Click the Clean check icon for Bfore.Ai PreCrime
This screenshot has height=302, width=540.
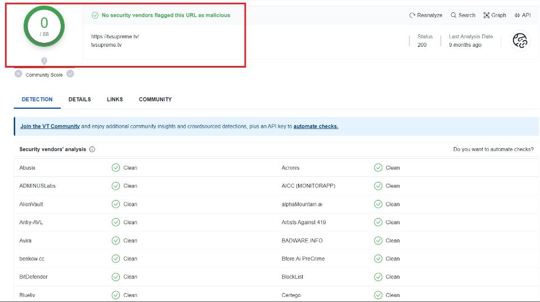coord(378,259)
